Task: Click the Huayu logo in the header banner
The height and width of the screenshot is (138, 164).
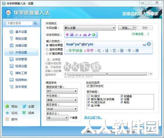Action: 9,13
